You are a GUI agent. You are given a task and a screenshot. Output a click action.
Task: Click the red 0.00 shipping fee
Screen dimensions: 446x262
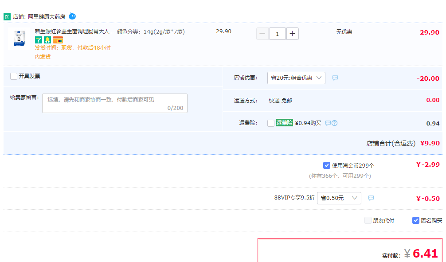433,100
